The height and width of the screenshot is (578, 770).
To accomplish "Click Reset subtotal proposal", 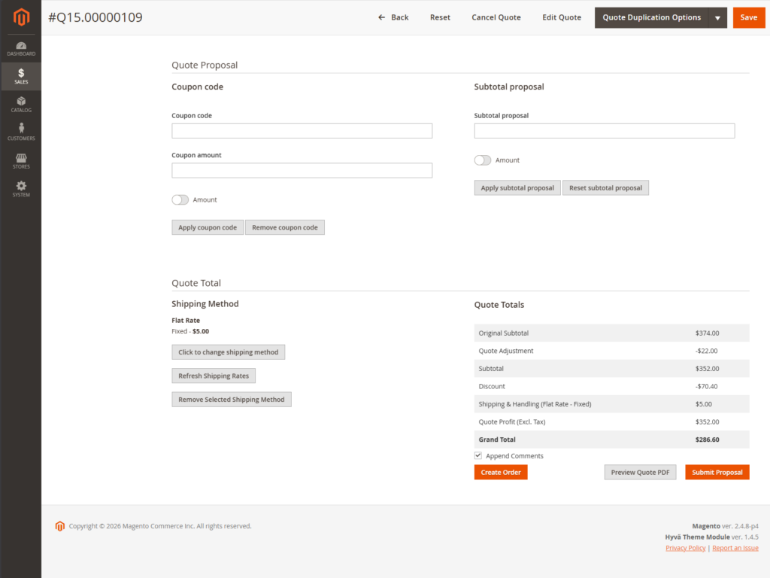I will click(x=605, y=187).
